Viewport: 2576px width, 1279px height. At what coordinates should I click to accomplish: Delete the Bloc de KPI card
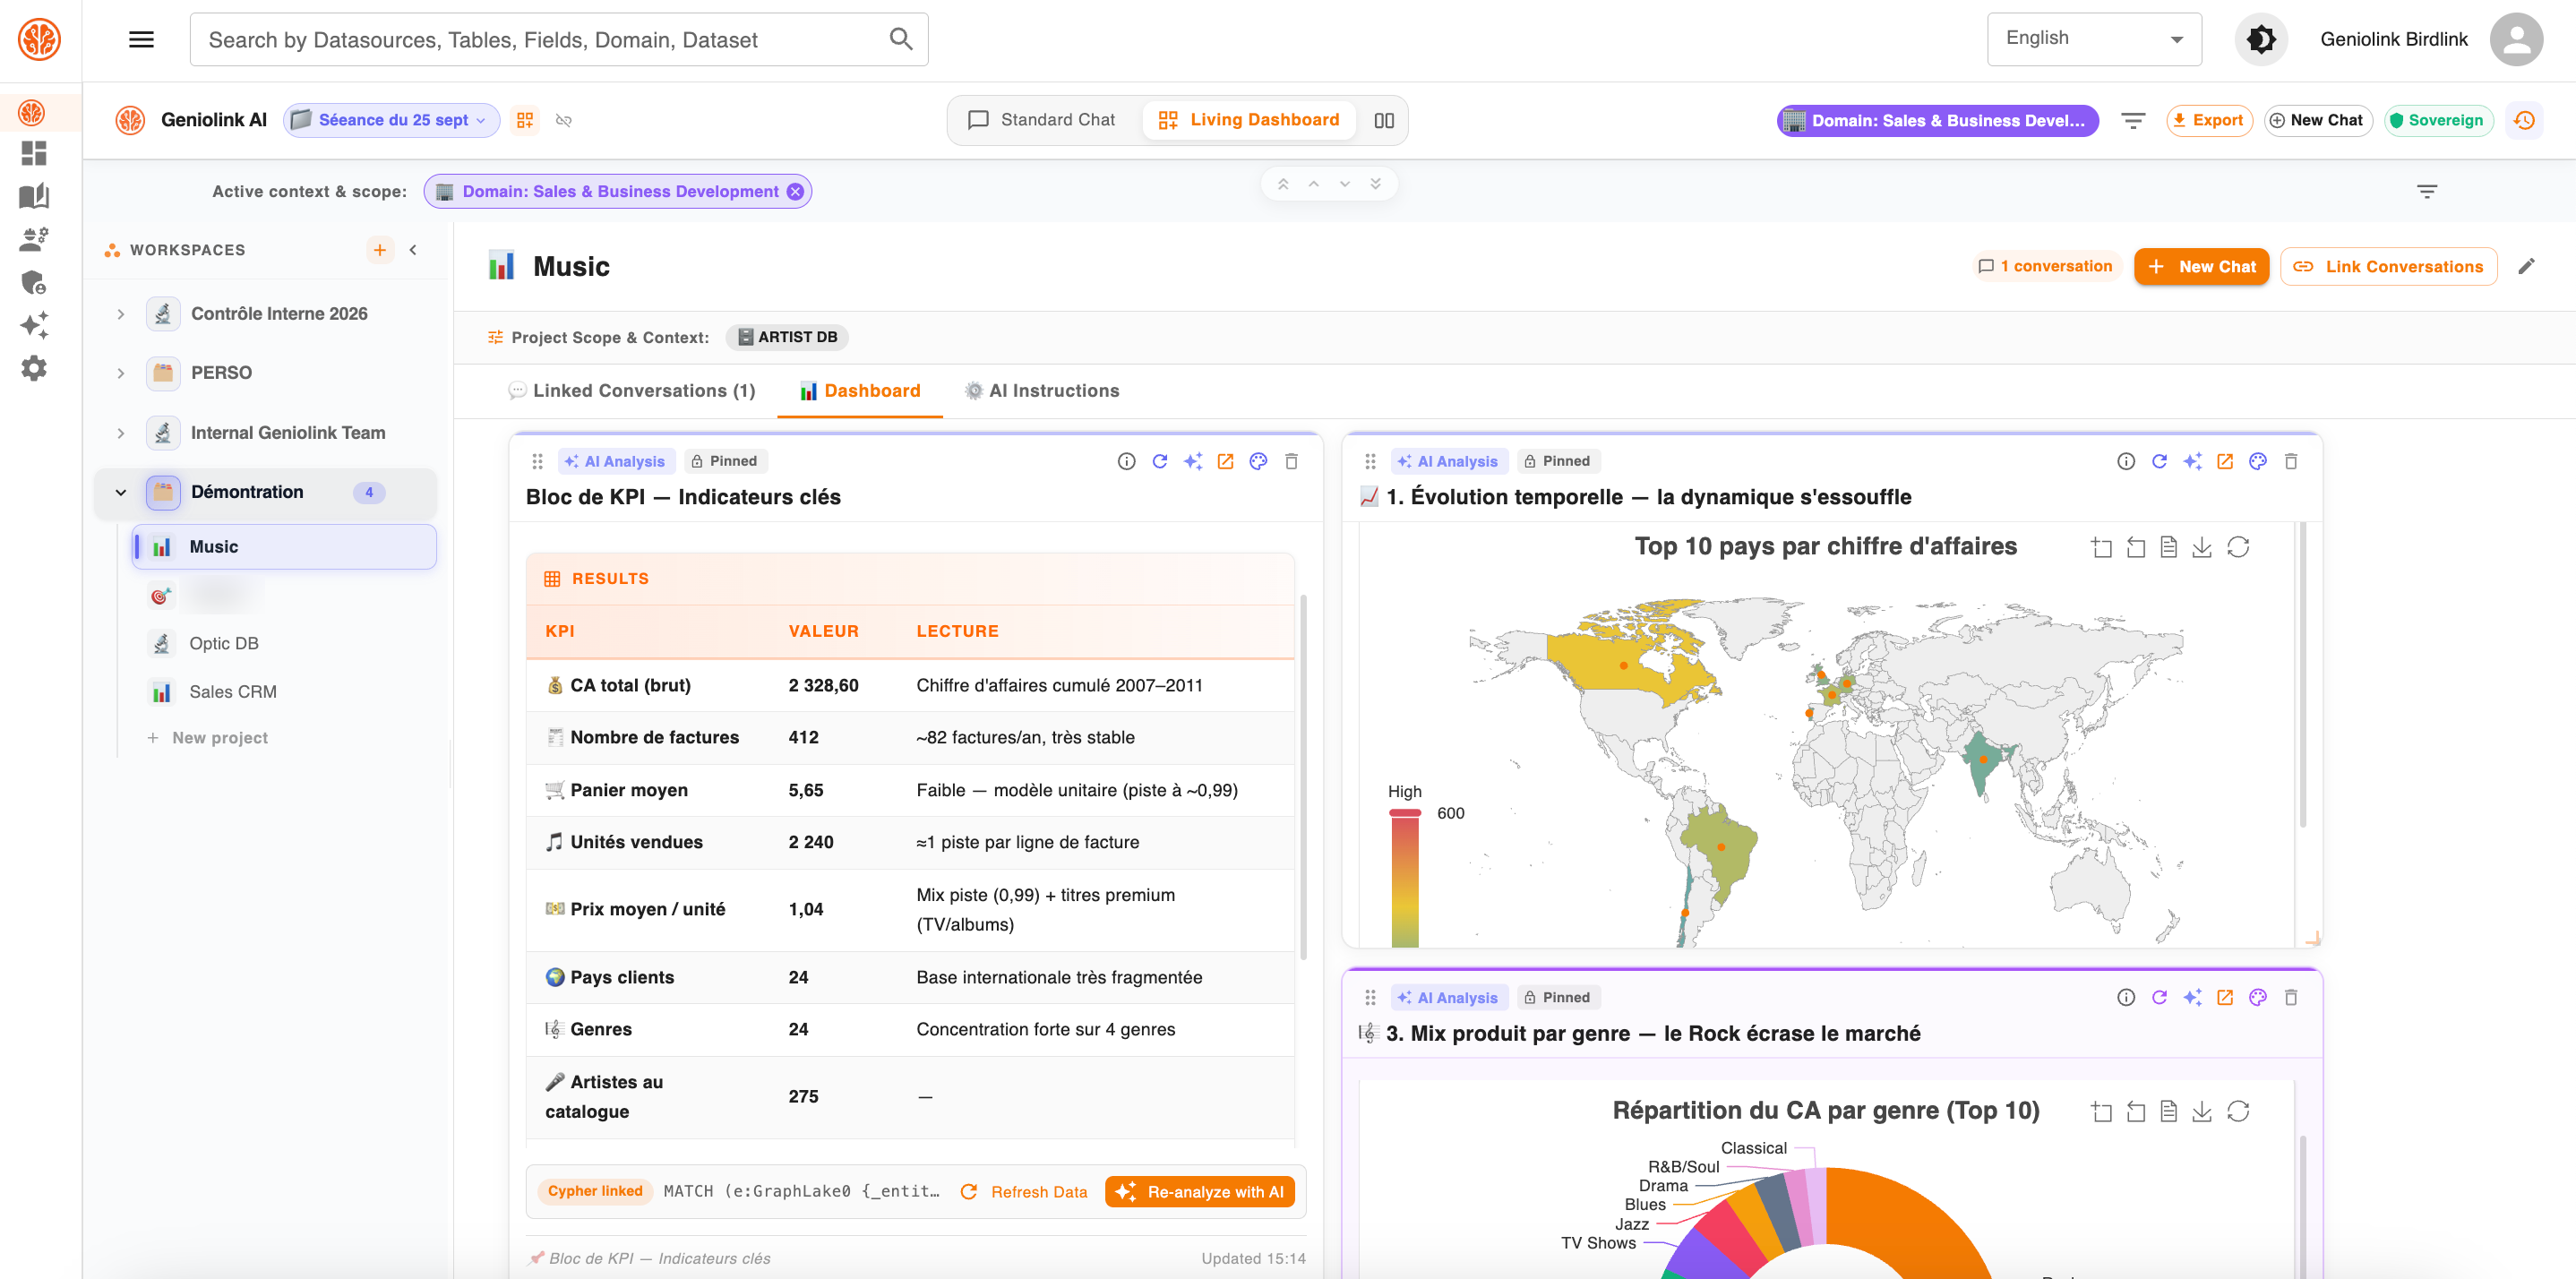point(1291,461)
